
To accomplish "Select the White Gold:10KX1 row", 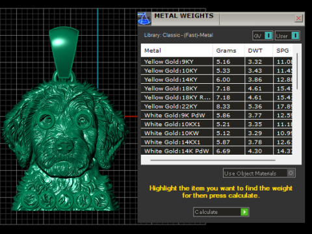I will point(216,124).
